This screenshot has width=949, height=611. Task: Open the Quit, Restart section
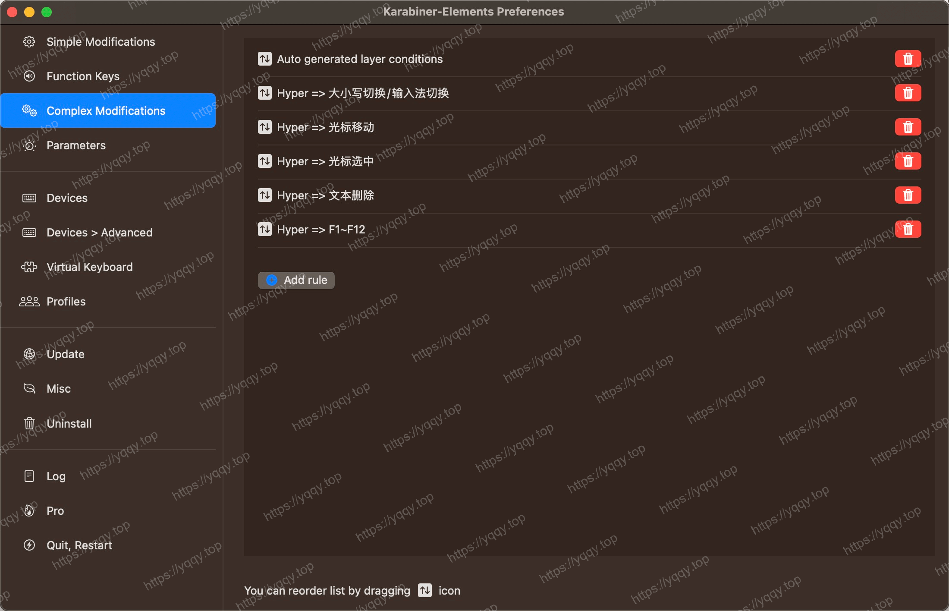click(x=108, y=545)
